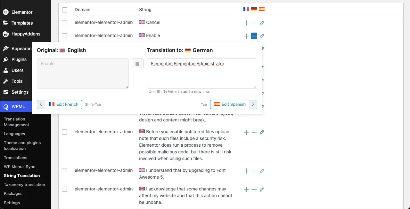Image resolution: width=410 pixels, height=209 pixels.
Task: Add French translation for 'I acknowledge' string
Action: tap(246, 190)
